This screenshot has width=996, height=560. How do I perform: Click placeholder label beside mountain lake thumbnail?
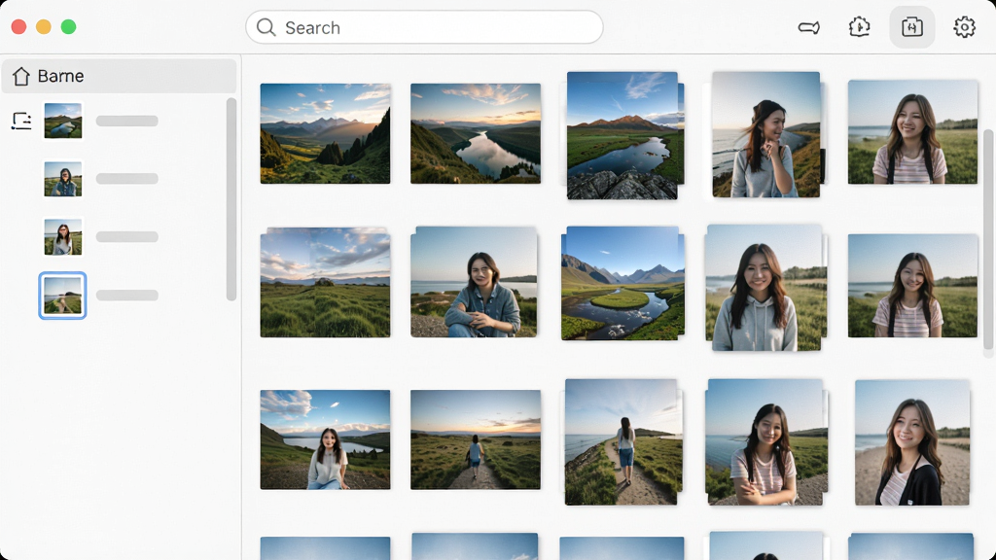coord(127,121)
